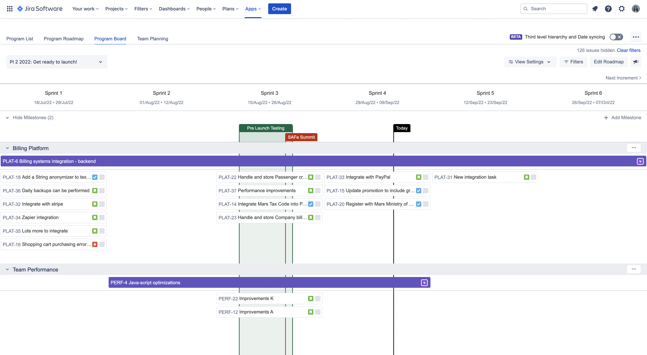This screenshot has width=647, height=355.
Task: Open the help question mark icon
Action: tap(608, 9)
